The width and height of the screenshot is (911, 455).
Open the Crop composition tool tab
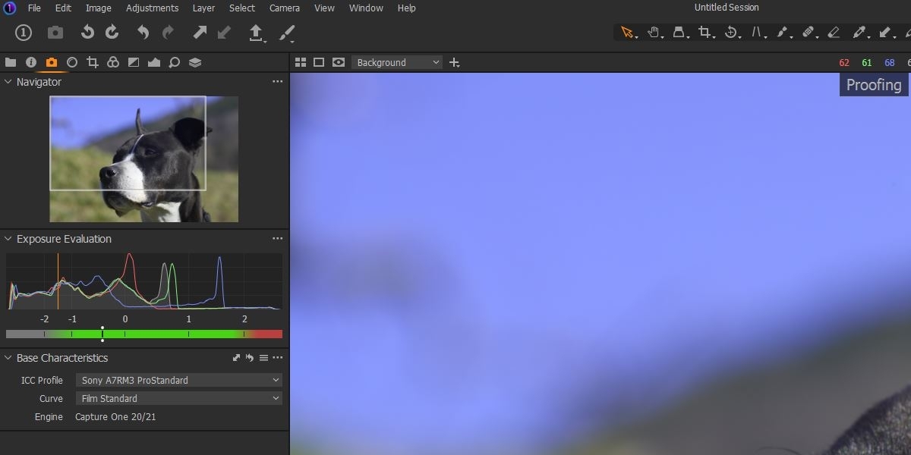click(93, 62)
